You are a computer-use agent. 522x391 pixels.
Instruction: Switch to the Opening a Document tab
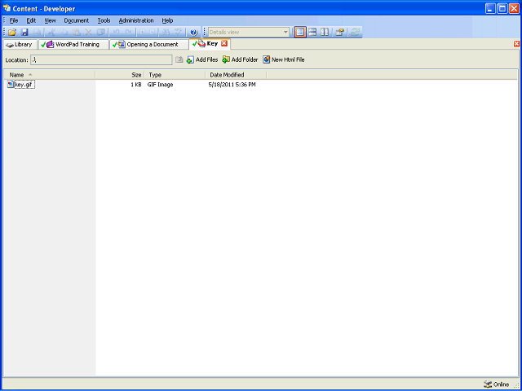point(149,45)
